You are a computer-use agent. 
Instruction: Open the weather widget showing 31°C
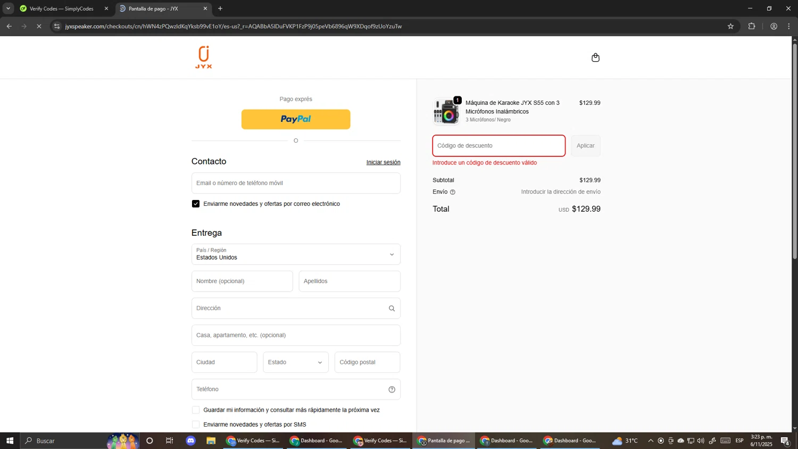(625, 440)
